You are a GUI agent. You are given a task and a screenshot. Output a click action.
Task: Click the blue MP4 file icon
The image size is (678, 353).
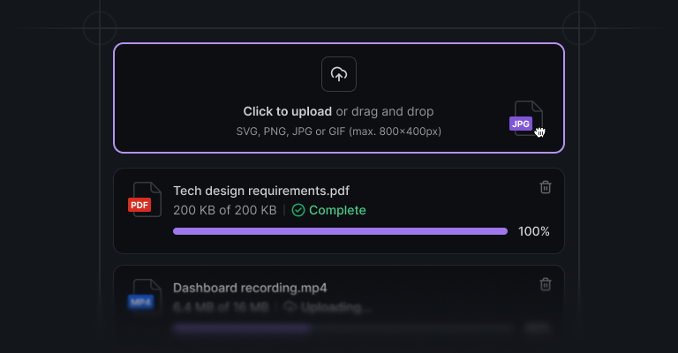[145, 297]
